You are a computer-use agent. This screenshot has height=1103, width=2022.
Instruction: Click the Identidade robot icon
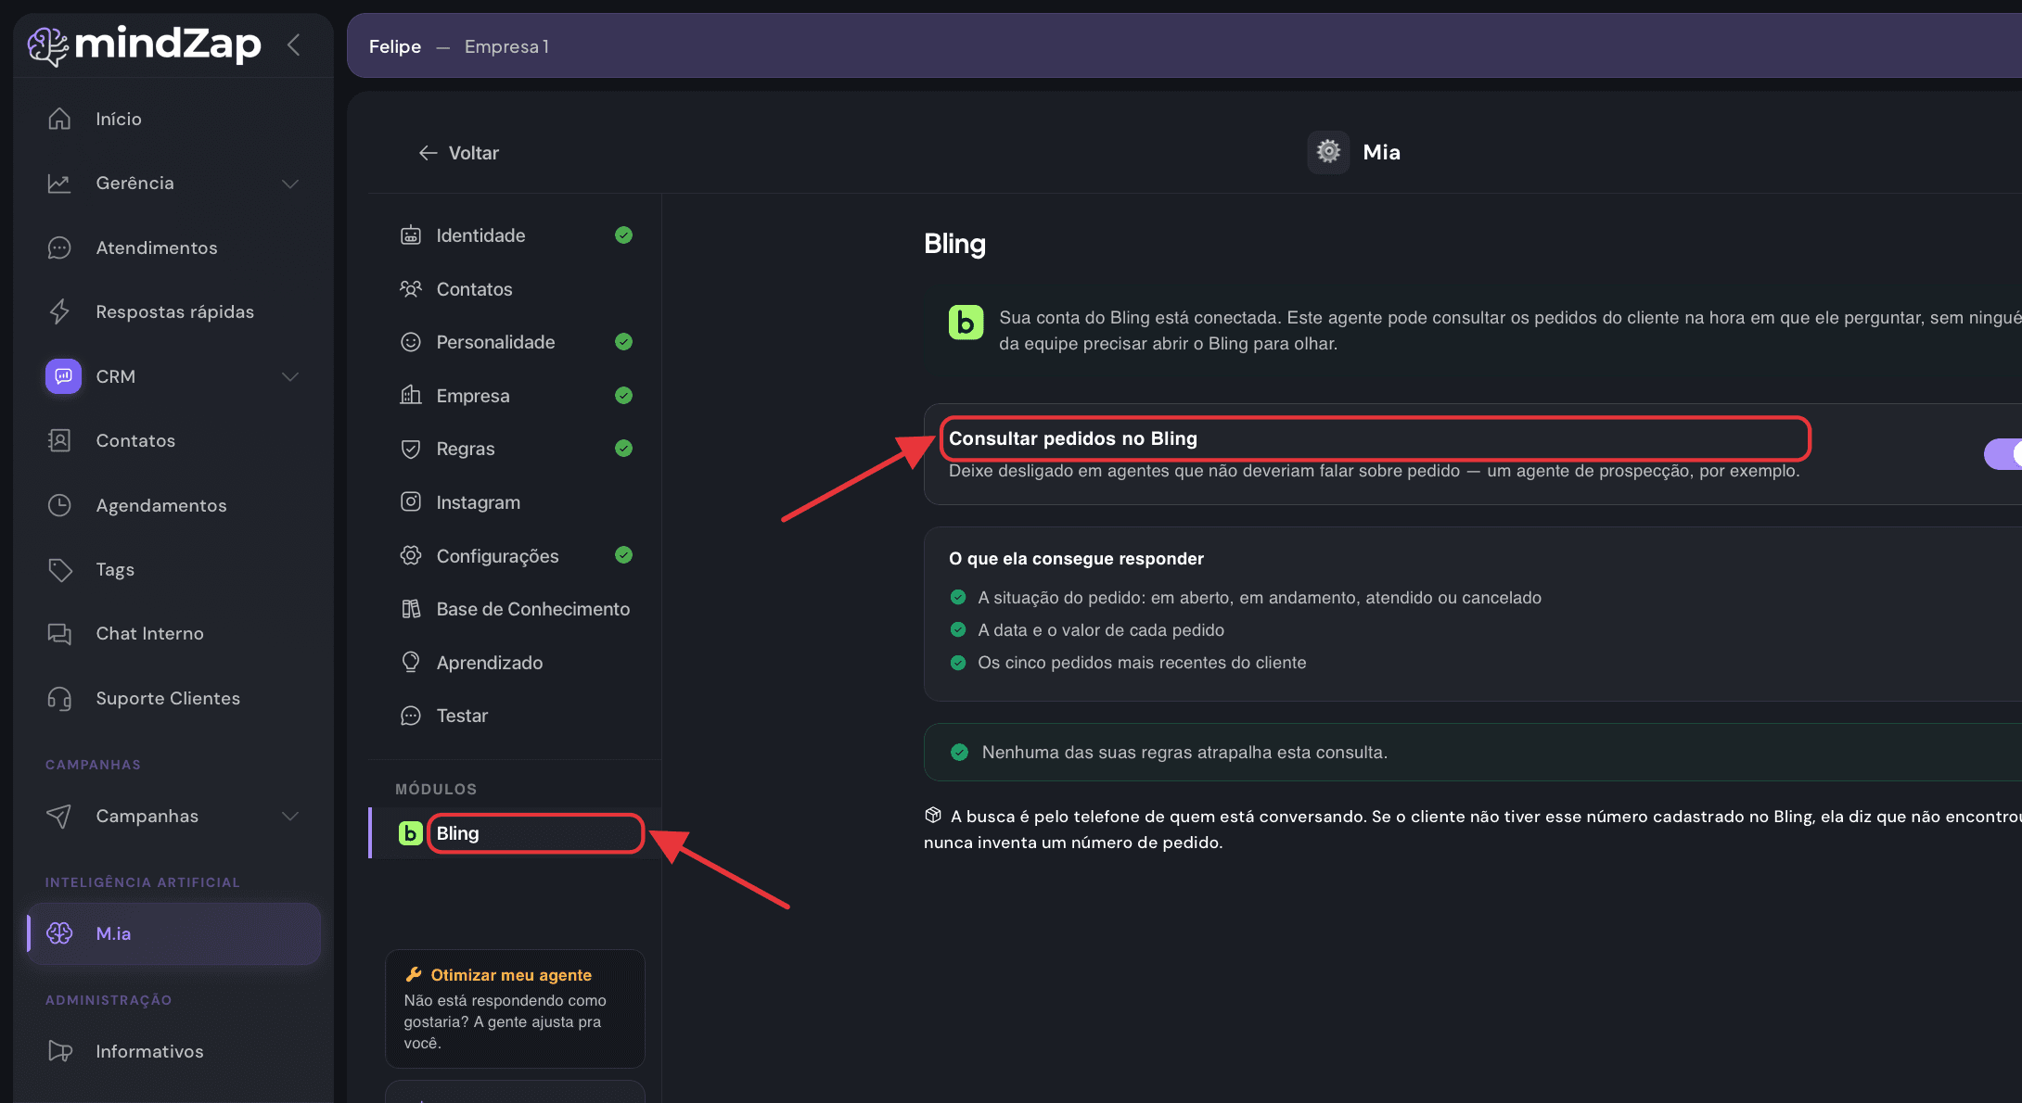[x=411, y=235]
